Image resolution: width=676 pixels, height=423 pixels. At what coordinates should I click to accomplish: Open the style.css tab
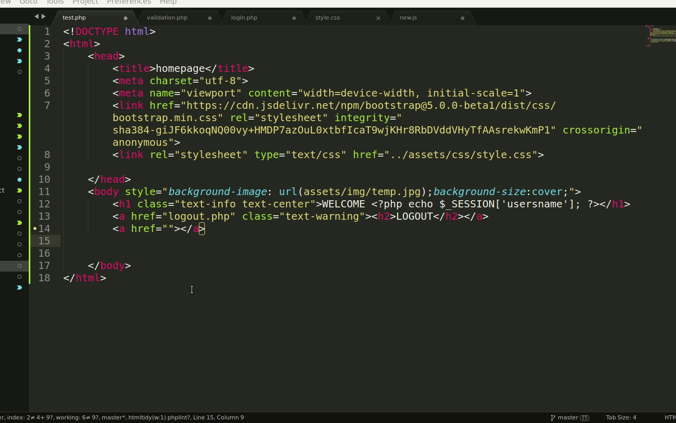(x=327, y=17)
